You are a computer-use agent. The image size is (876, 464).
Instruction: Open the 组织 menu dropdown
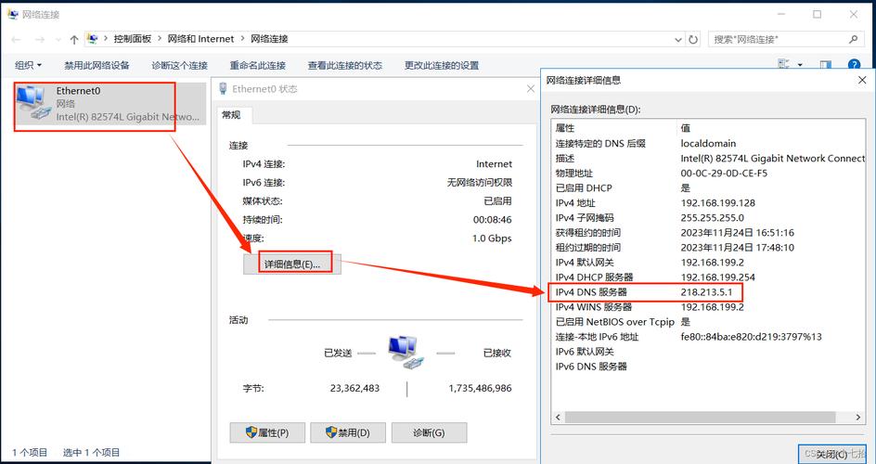[x=28, y=65]
